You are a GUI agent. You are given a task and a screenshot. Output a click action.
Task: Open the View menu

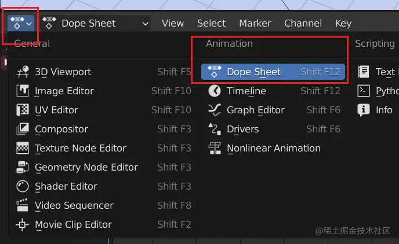(173, 24)
